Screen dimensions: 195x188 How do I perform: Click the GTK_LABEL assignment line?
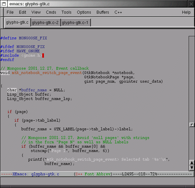point(77,129)
